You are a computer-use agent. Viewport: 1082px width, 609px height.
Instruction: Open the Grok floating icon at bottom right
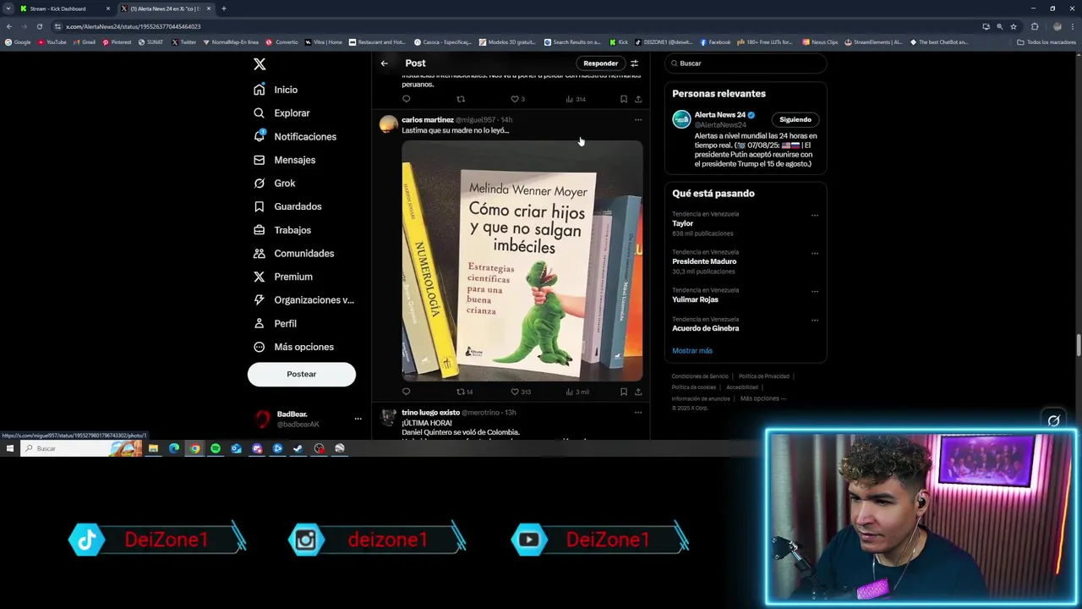coord(1053,420)
